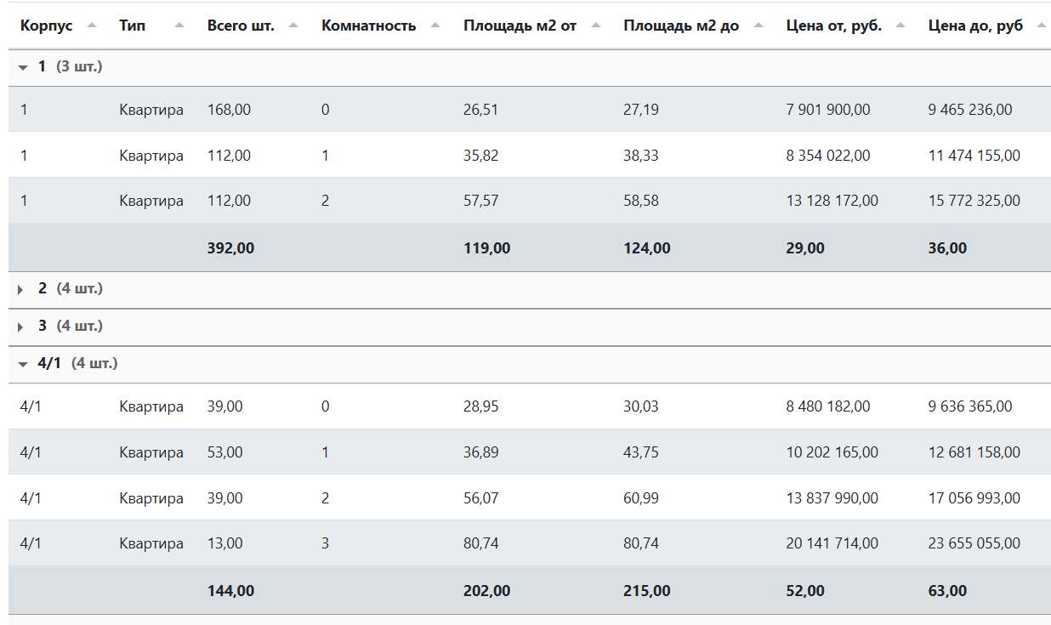
Task: Expand group 3 (4 шт.)
Action: [x=21, y=327]
